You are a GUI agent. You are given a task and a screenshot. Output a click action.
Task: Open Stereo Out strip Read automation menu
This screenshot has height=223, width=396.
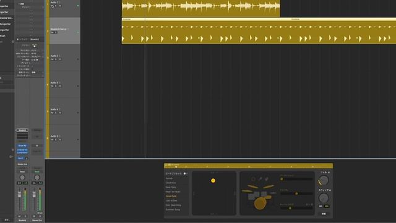click(37, 172)
